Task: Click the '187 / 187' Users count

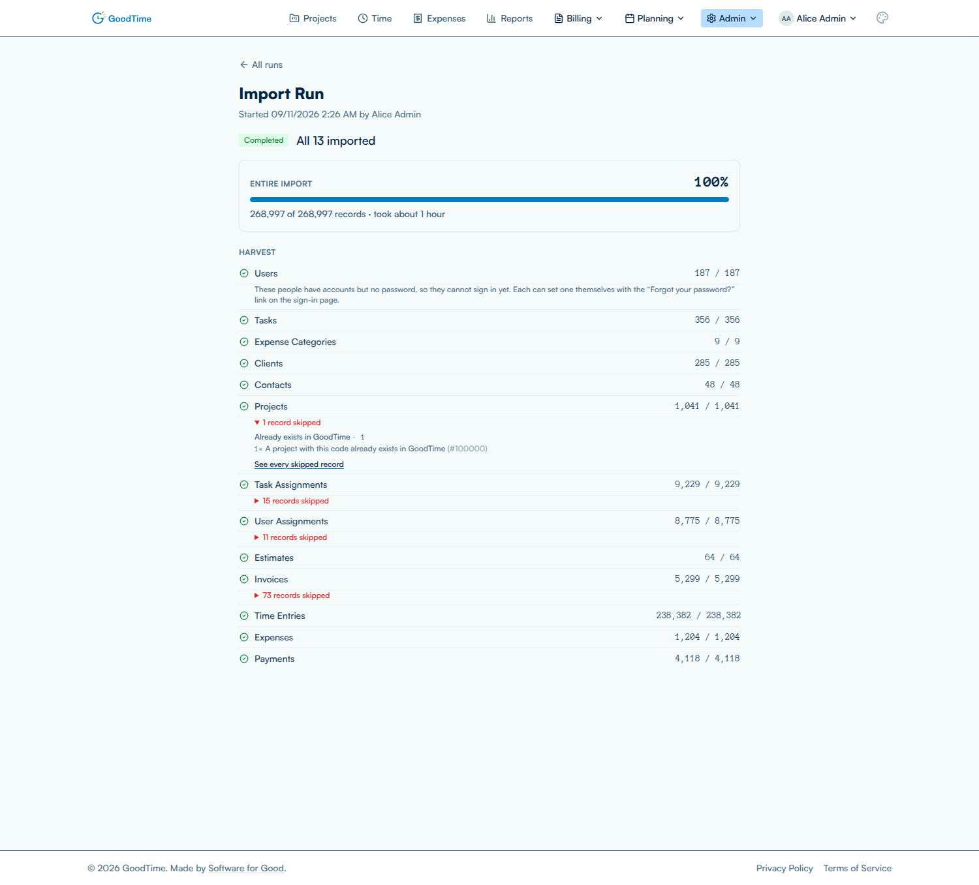Action: (x=717, y=273)
